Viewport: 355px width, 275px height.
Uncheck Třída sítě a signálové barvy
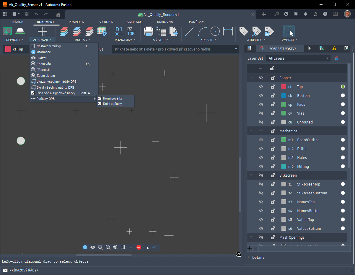(33, 93)
